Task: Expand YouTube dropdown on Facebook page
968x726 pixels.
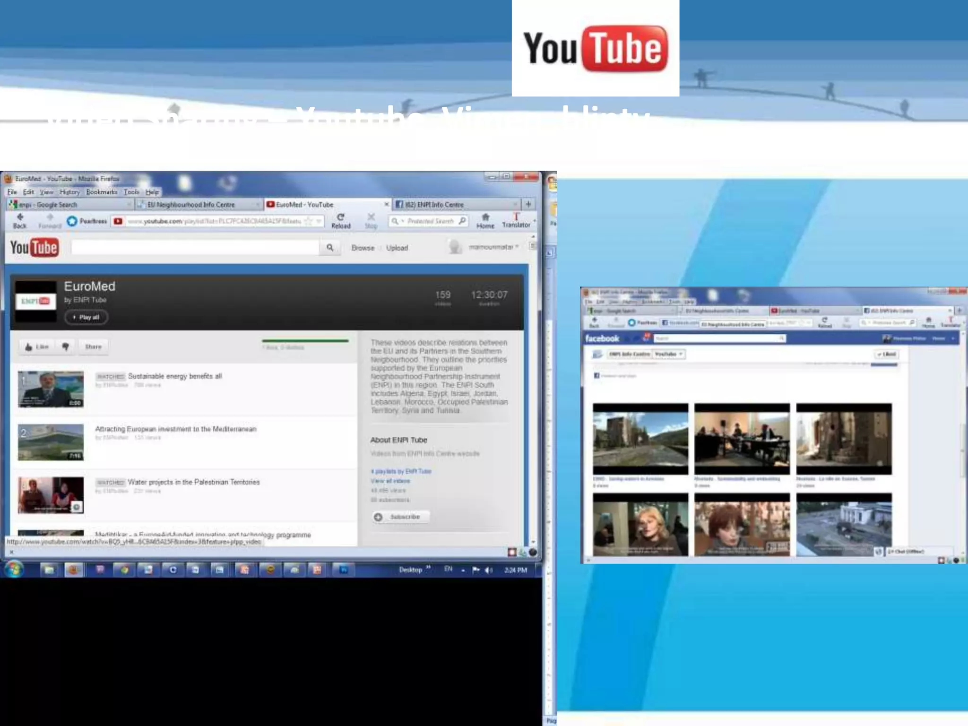Action: point(680,354)
